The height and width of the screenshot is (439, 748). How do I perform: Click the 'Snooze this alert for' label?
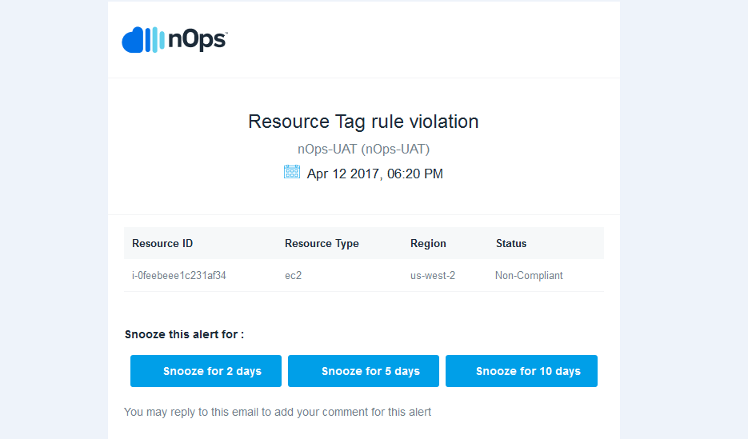click(184, 334)
